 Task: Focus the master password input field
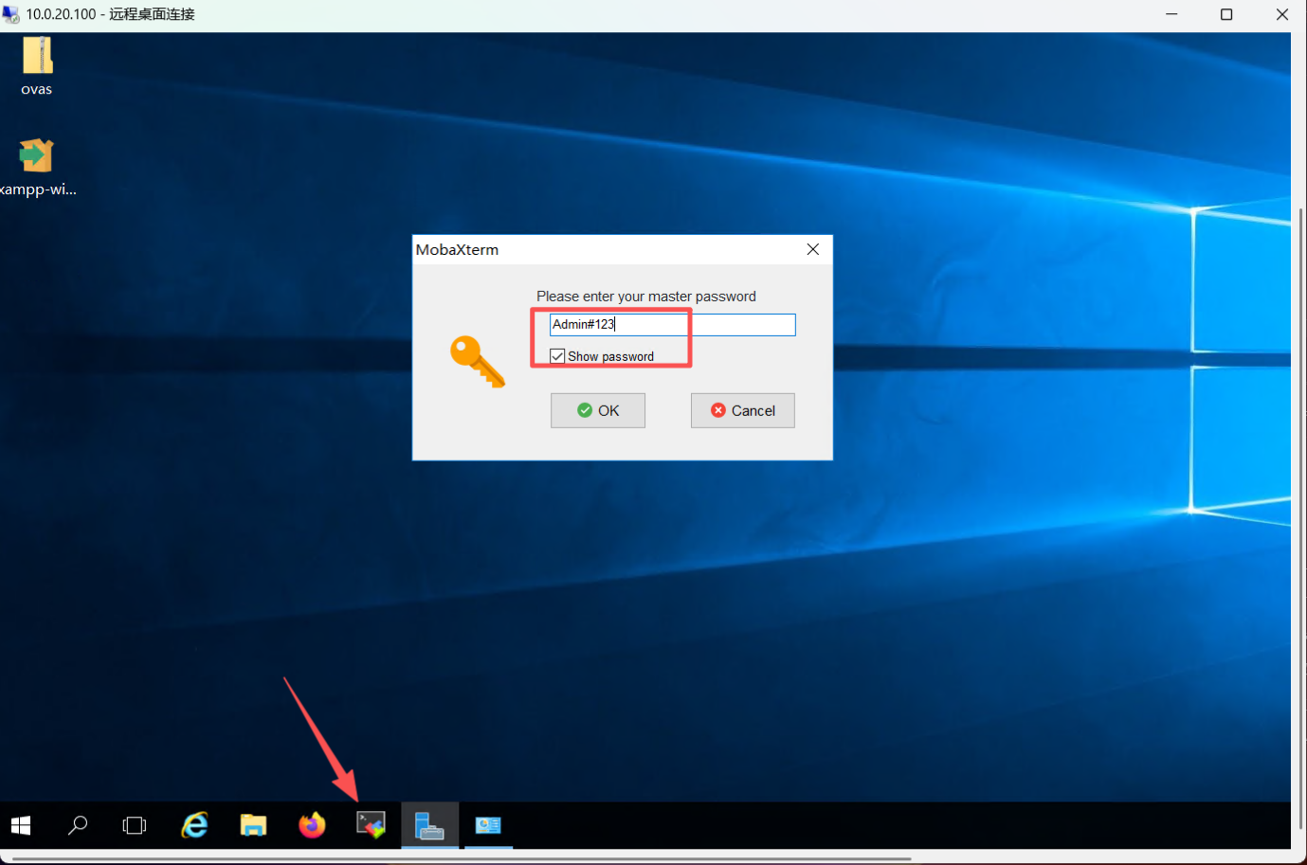click(x=673, y=324)
